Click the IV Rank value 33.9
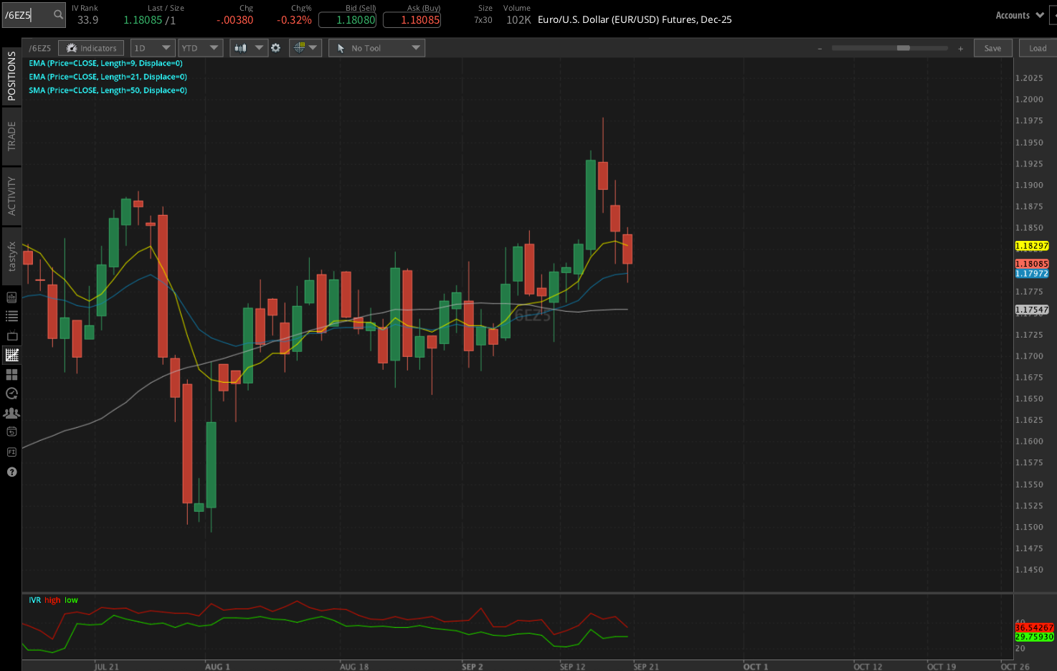 coord(87,20)
